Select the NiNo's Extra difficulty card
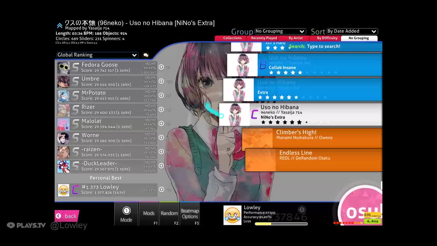Viewport: 437px width, 246px height. click(x=300, y=114)
